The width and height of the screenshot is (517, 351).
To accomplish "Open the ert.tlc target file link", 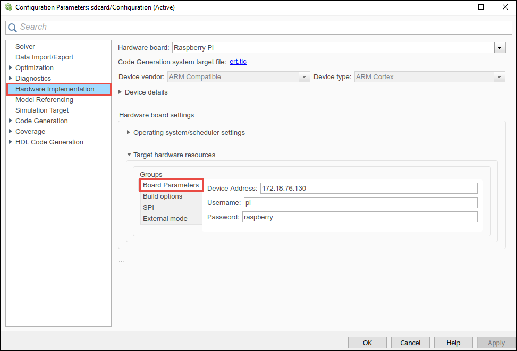I will point(238,62).
